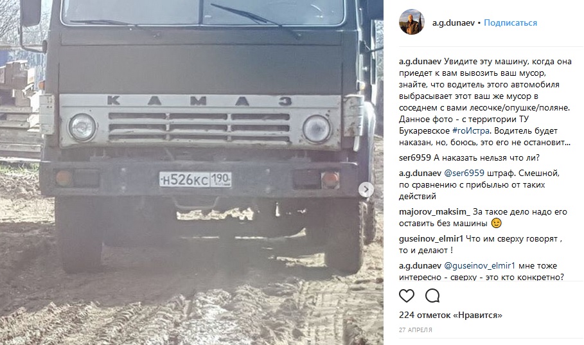Click the 27 АПРЕЛЯ post date
Viewport: 584px width, 345px height.
pos(416,330)
